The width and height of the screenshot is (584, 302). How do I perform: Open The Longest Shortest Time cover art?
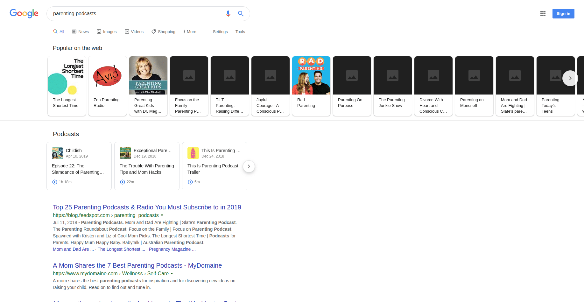click(x=67, y=75)
